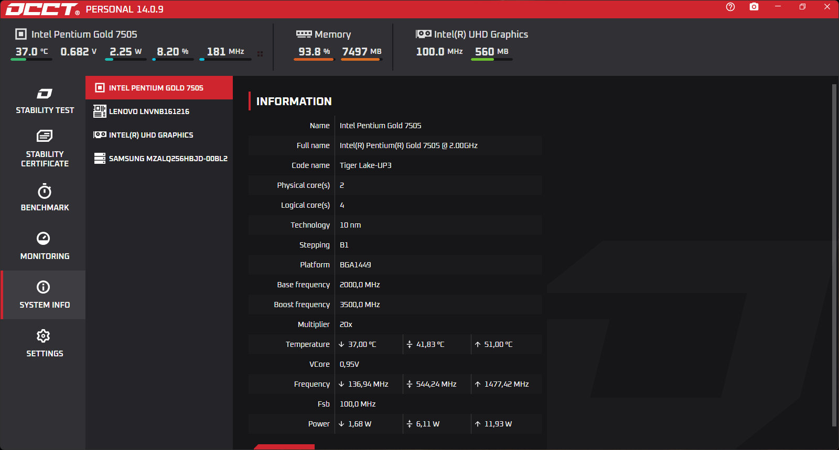Select Samsung MZALQ256HBJD-00BL2 storage entry
The image size is (839, 450).
[159, 159]
